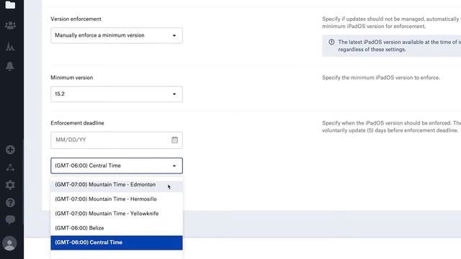Click the MM/DD/YY date input field
This screenshot has width=461, height=259.
click(117, 140)
